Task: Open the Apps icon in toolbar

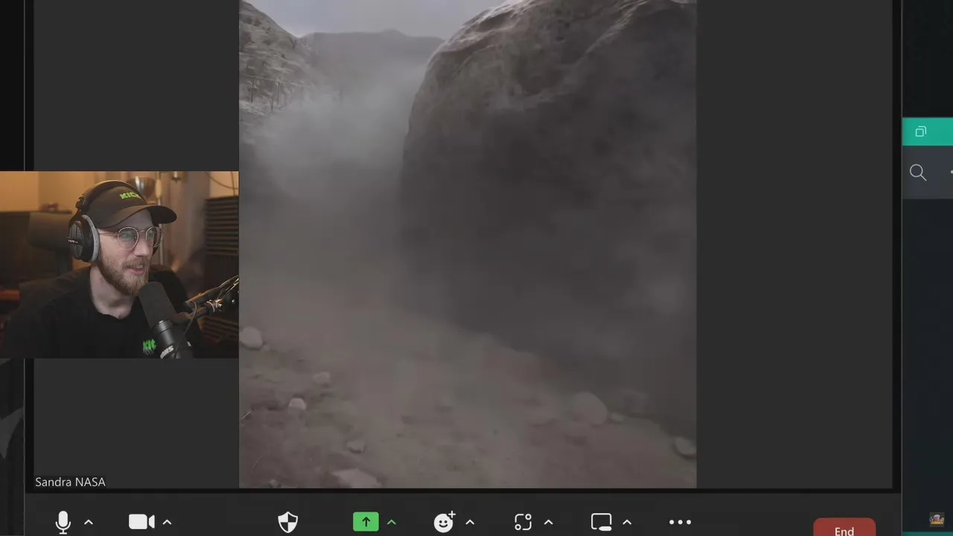Action: (x=523, y=523)
